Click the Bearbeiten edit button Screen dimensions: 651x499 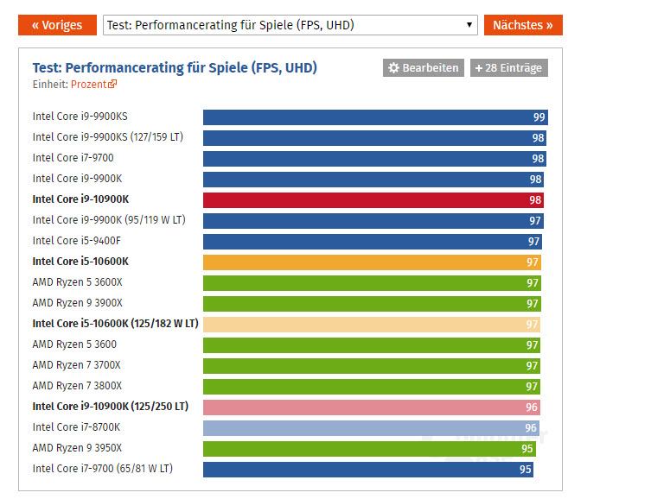(424, 68)
